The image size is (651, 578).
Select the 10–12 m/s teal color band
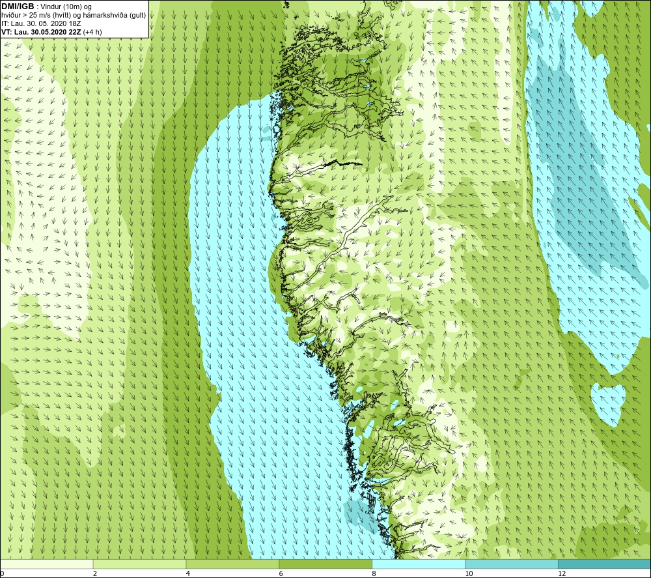tap(512, 564)
